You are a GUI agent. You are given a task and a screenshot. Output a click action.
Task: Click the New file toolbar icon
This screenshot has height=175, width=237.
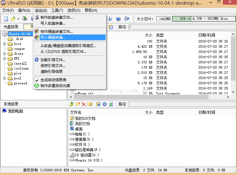pyautogui.click(x=6, y=19)
